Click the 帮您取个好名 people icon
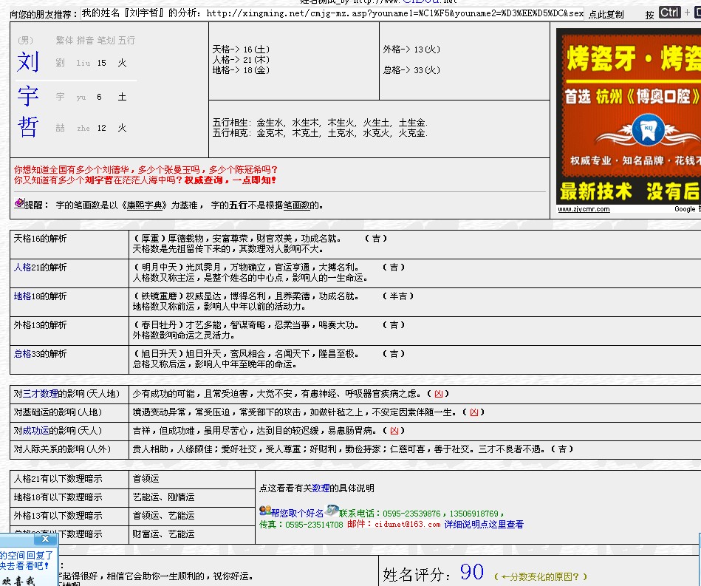 pyautogui.click(x=264, y=511)
